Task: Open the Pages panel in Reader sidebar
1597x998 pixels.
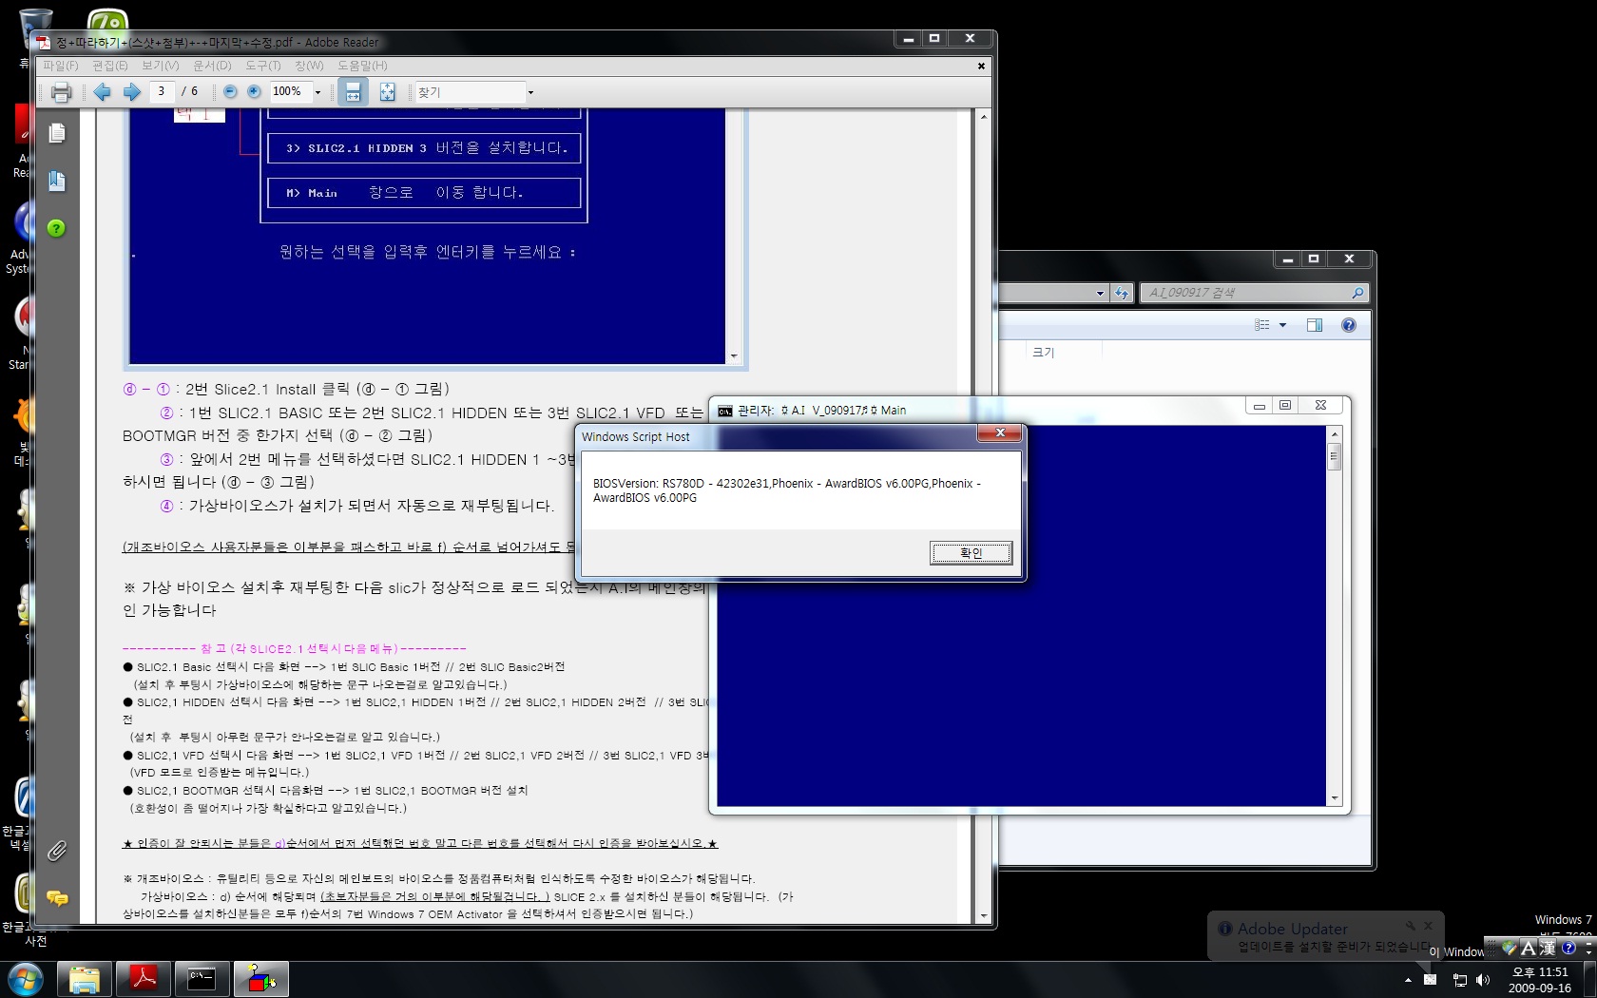Action: (x=57, y=133)
